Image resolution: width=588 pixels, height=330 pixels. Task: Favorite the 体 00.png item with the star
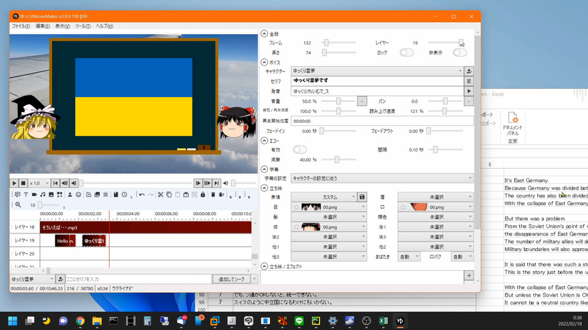(296, 227)
